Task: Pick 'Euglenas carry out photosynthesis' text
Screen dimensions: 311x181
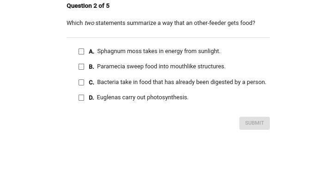Action: tap(143, 97)
